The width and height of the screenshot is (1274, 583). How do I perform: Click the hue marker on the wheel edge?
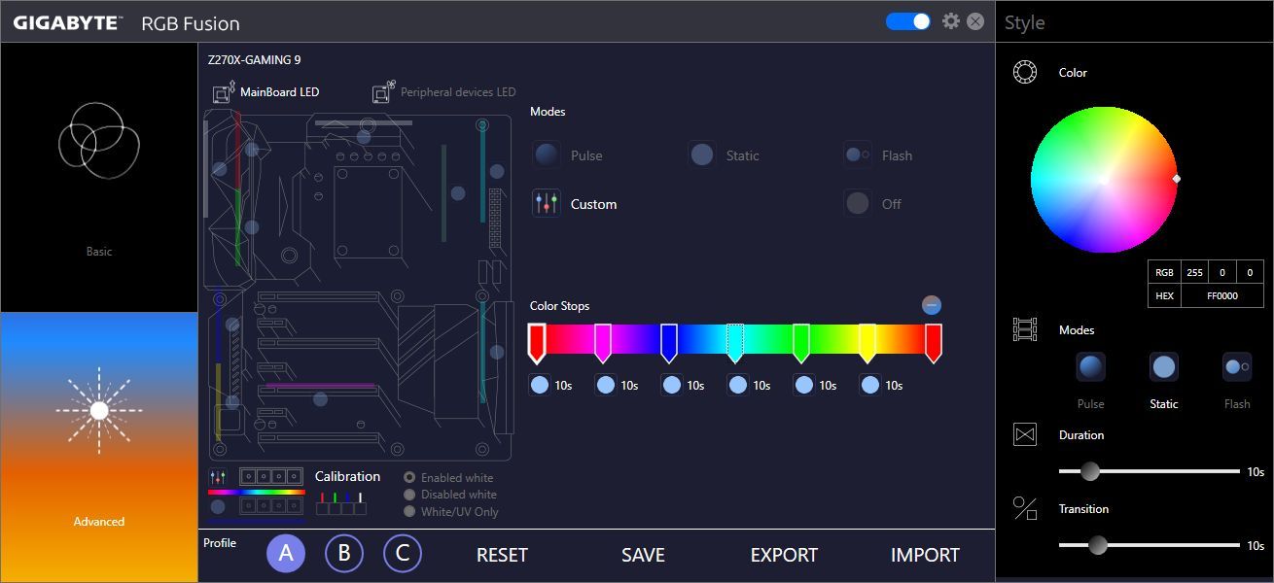tap(1177, 179)
